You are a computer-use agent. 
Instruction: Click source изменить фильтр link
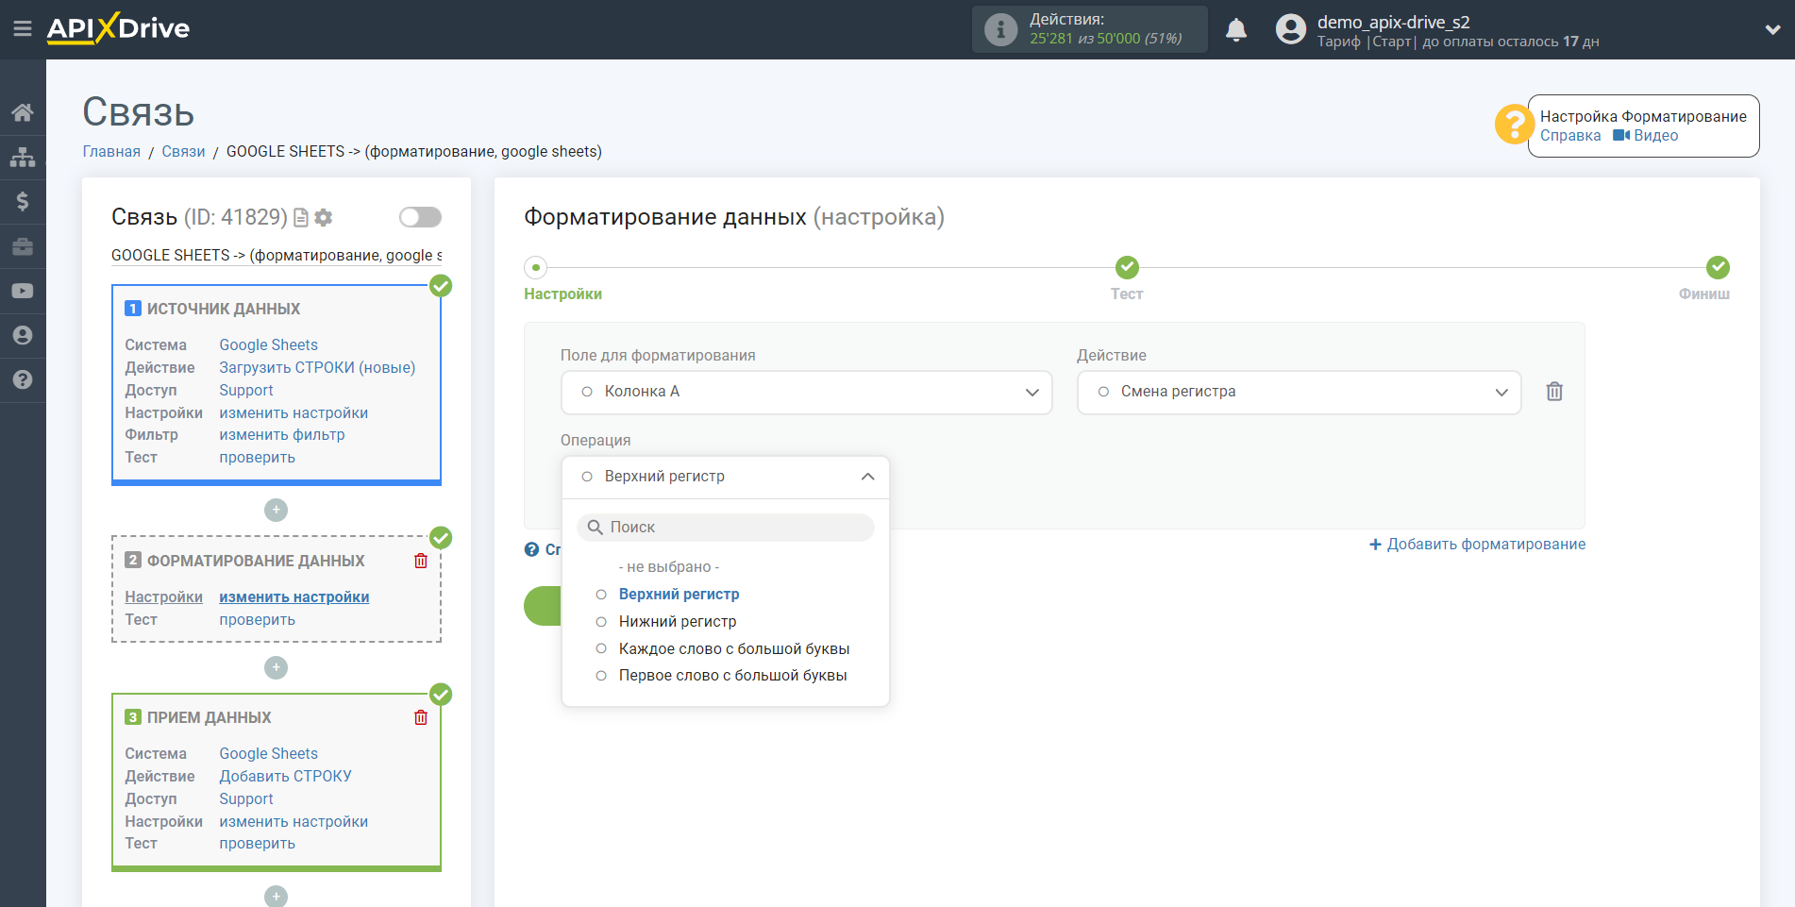point(282,434)
